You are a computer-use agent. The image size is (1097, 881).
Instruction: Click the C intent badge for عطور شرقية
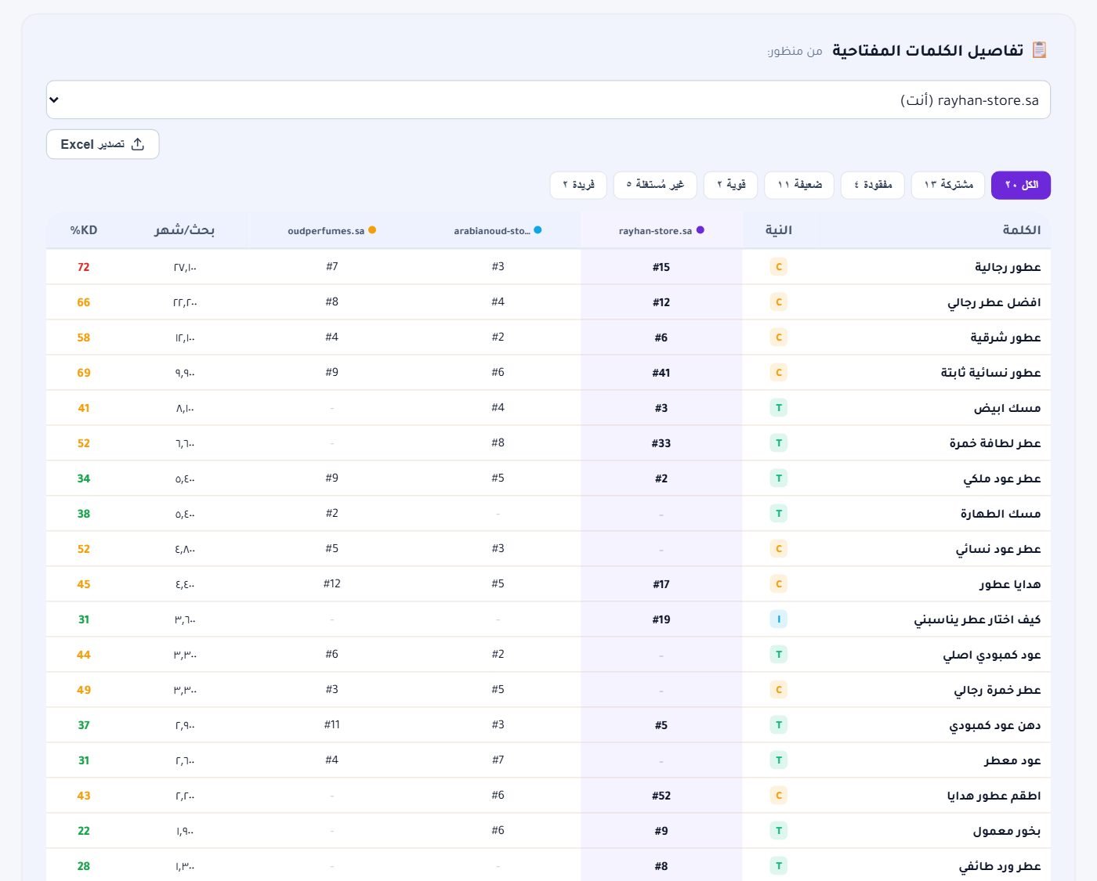pyautogui.click(x=779, y=338)
